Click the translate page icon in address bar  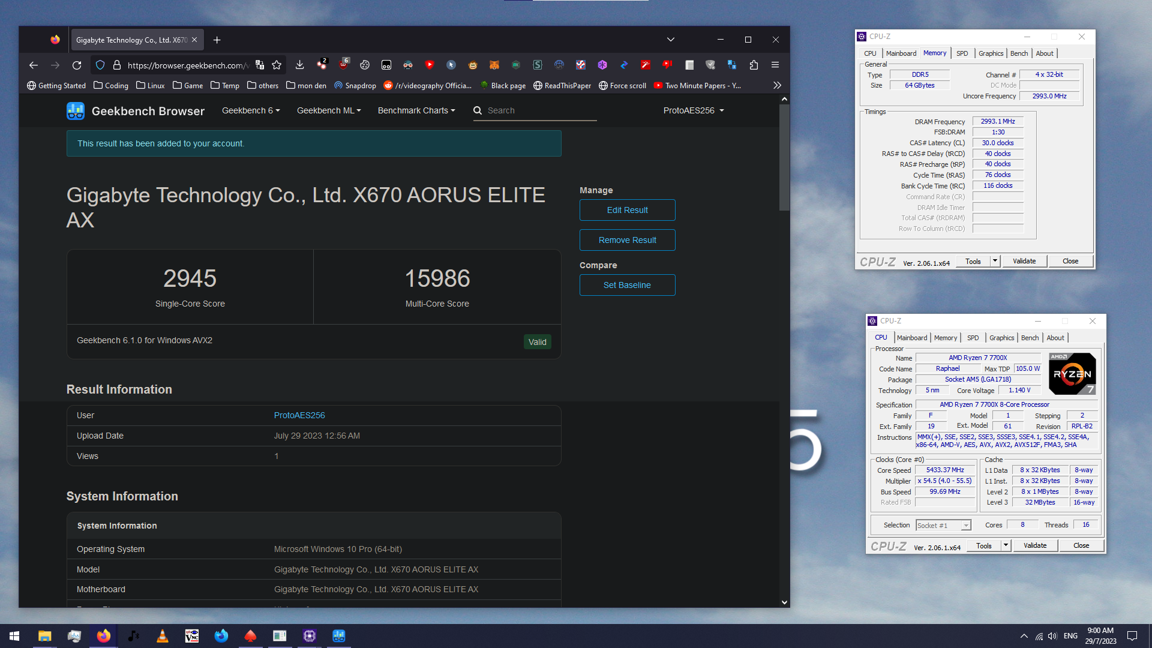(x=260, y=65)
